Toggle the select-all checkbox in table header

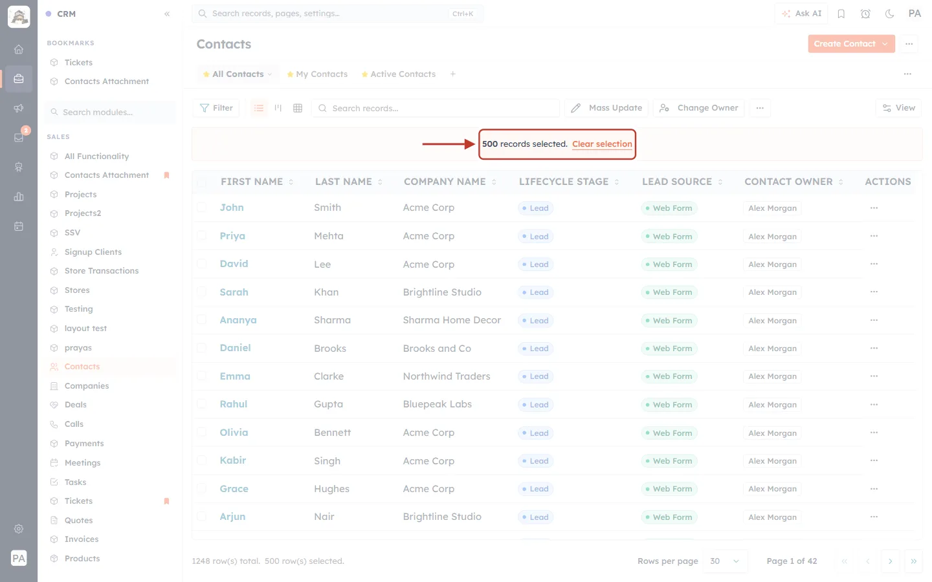(202, 182)
